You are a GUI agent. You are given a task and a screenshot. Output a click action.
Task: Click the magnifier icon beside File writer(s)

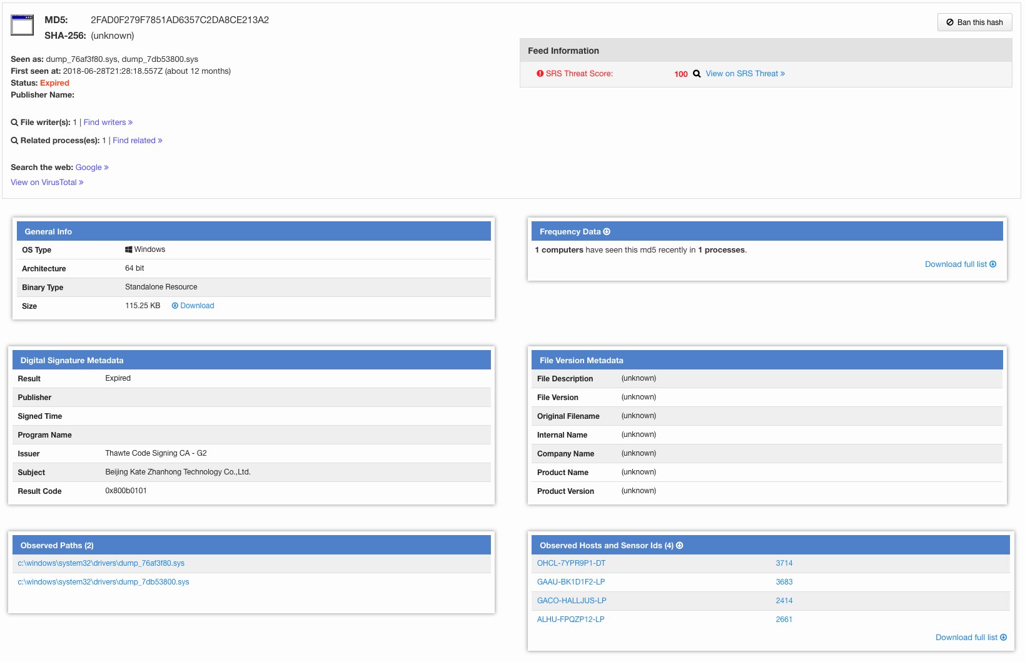[14, 123]
